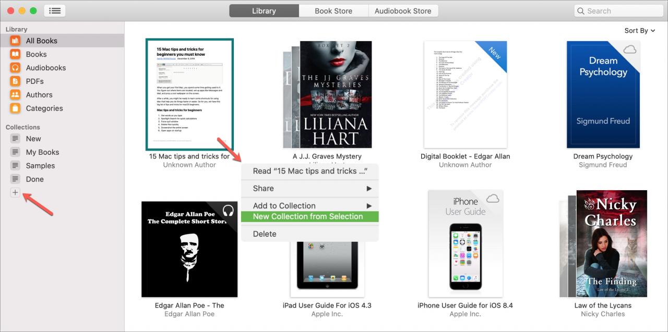The image size is (668, 332).
Task: Click the Books sidebar icon
Action: (16, 54)
